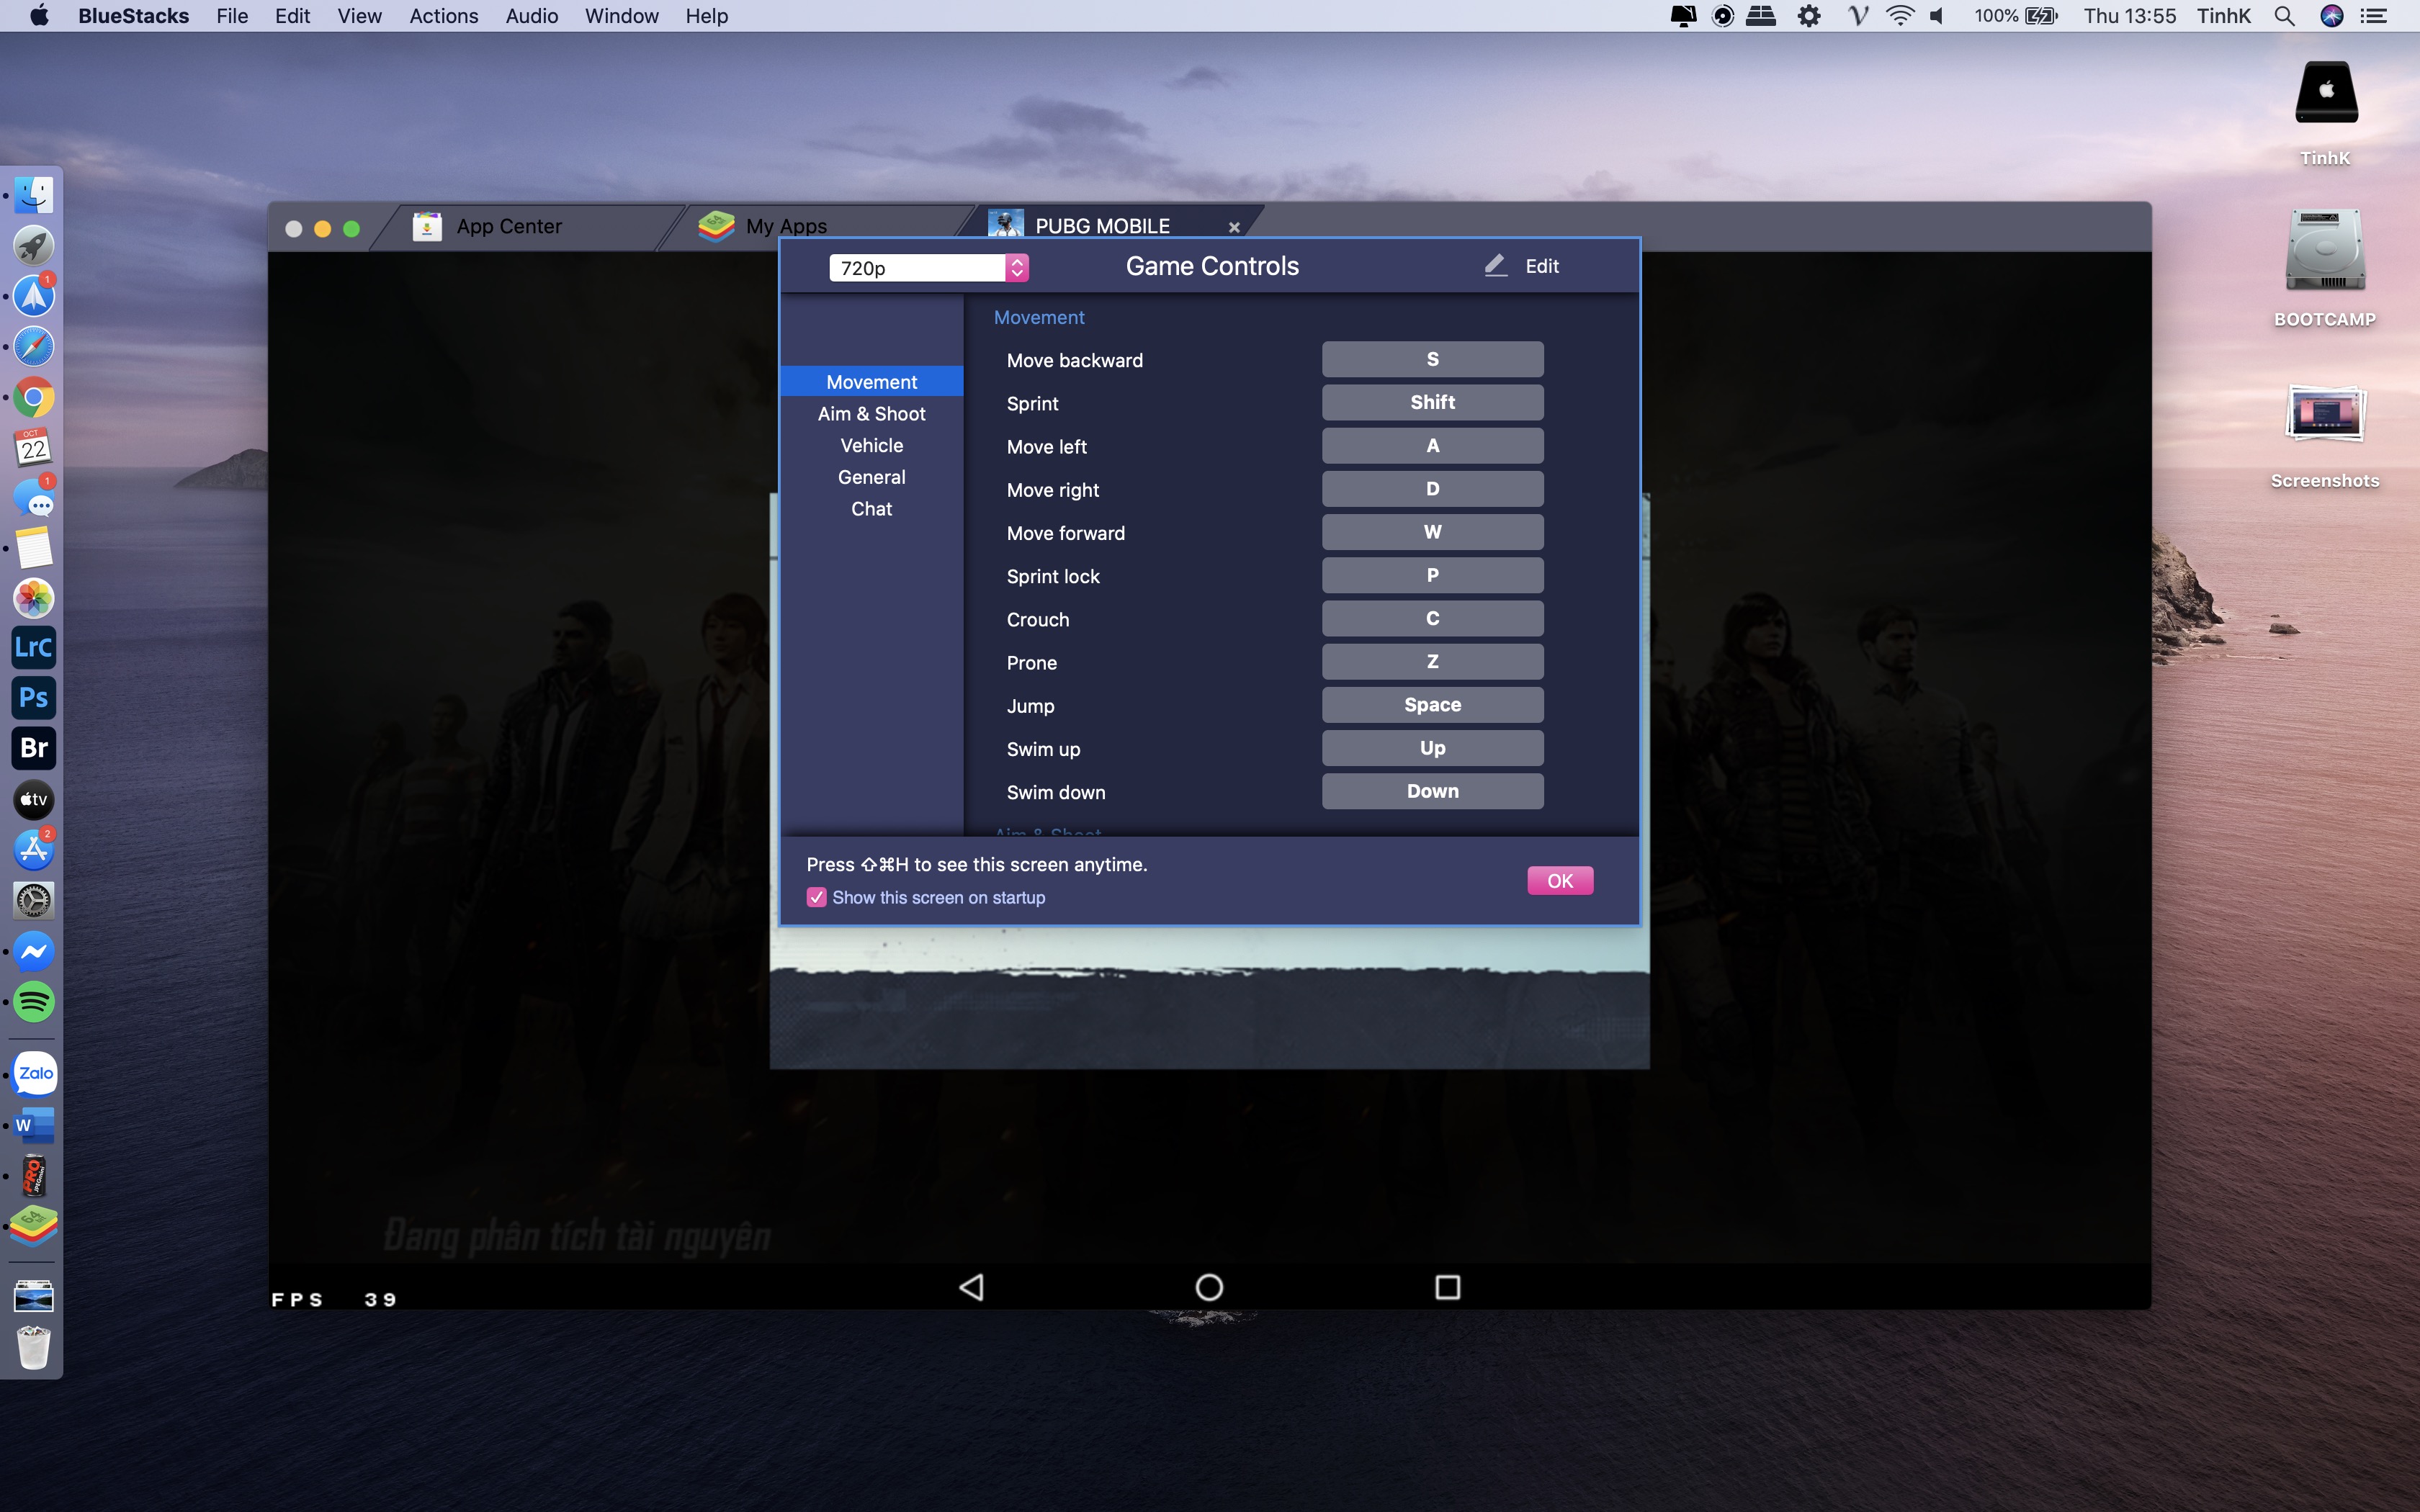The height and width of the screenshot is (1512, 2420).
Task: Open Notification Center list icon
Action: [2374, 16]
